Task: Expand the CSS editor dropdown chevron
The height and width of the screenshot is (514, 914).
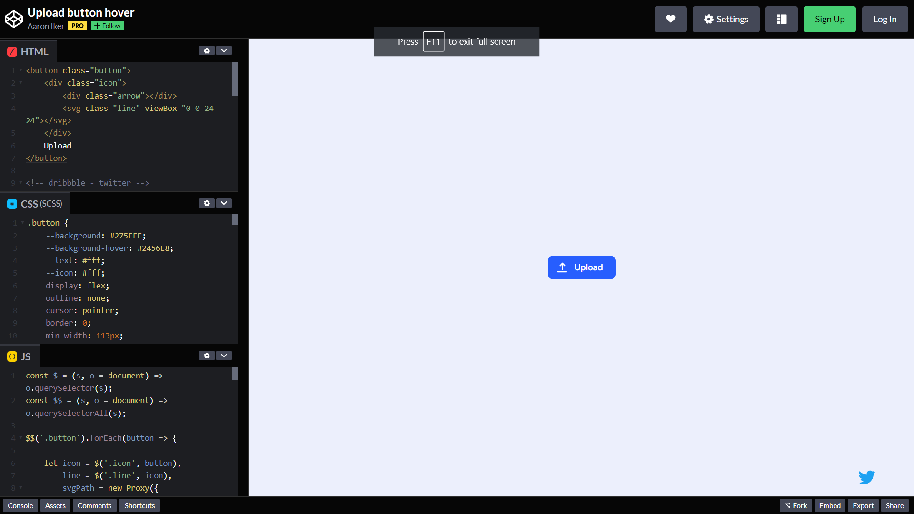Action: [x=224, y=203]
